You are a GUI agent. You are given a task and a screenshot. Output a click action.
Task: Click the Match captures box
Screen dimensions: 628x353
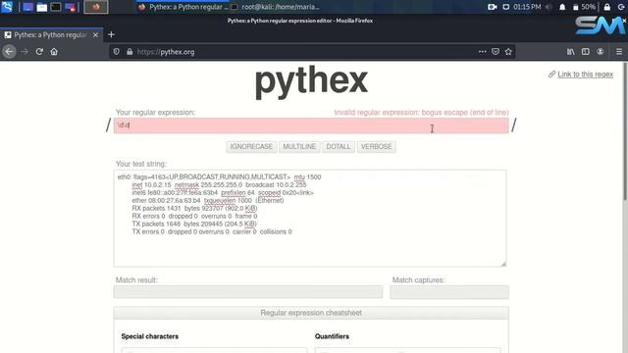click(x=449, y=292)
